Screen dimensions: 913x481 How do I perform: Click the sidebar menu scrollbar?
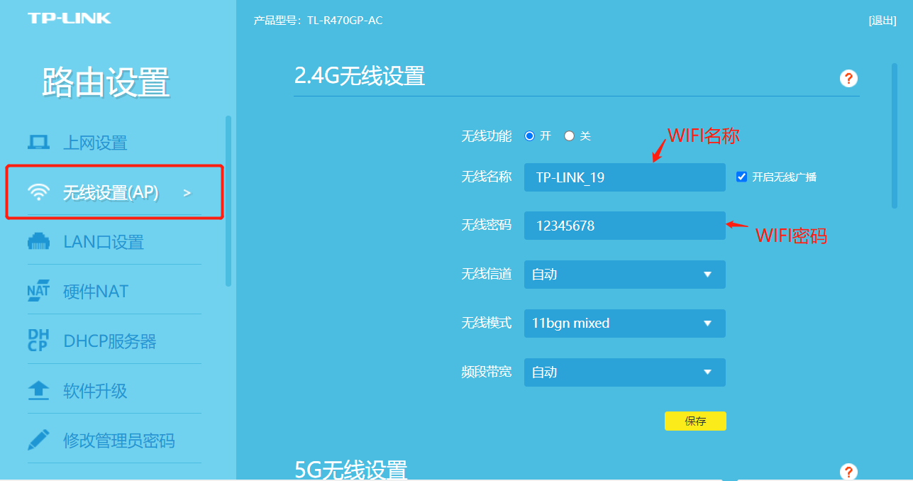228,201
